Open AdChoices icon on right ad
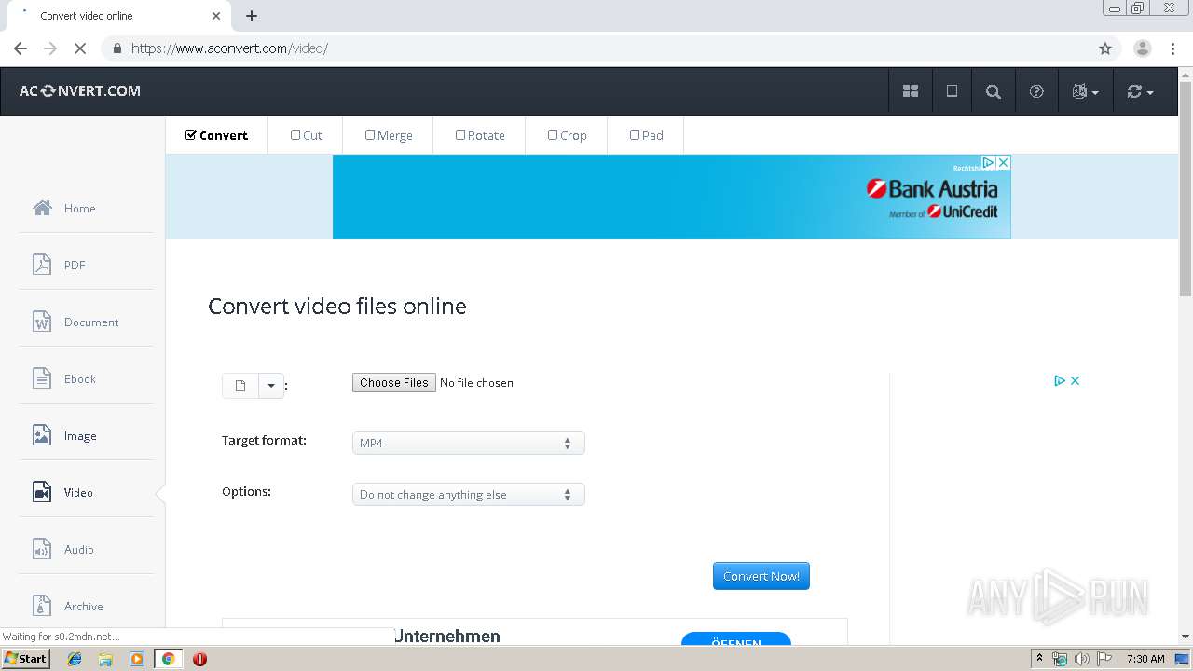 (1060, 380)
